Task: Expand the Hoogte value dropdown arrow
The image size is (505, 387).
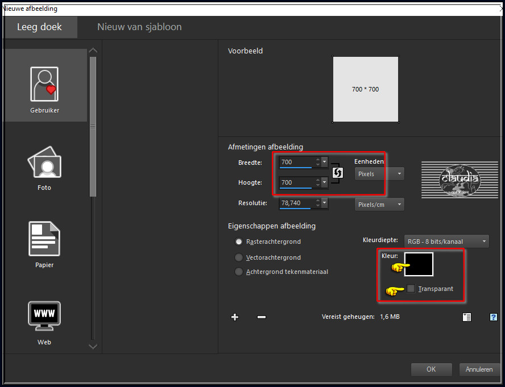Action: [325, 182]
